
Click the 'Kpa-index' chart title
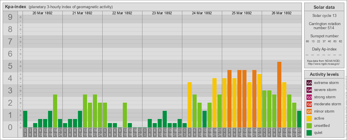(16, 7)
